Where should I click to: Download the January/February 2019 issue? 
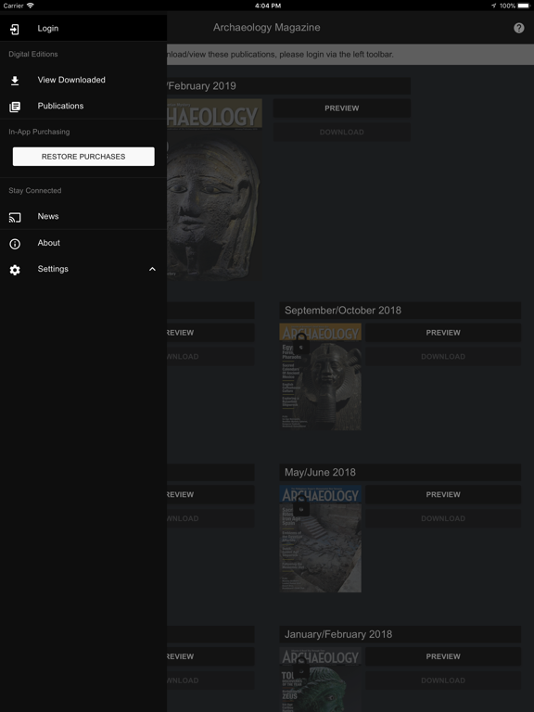pos(341,133)
